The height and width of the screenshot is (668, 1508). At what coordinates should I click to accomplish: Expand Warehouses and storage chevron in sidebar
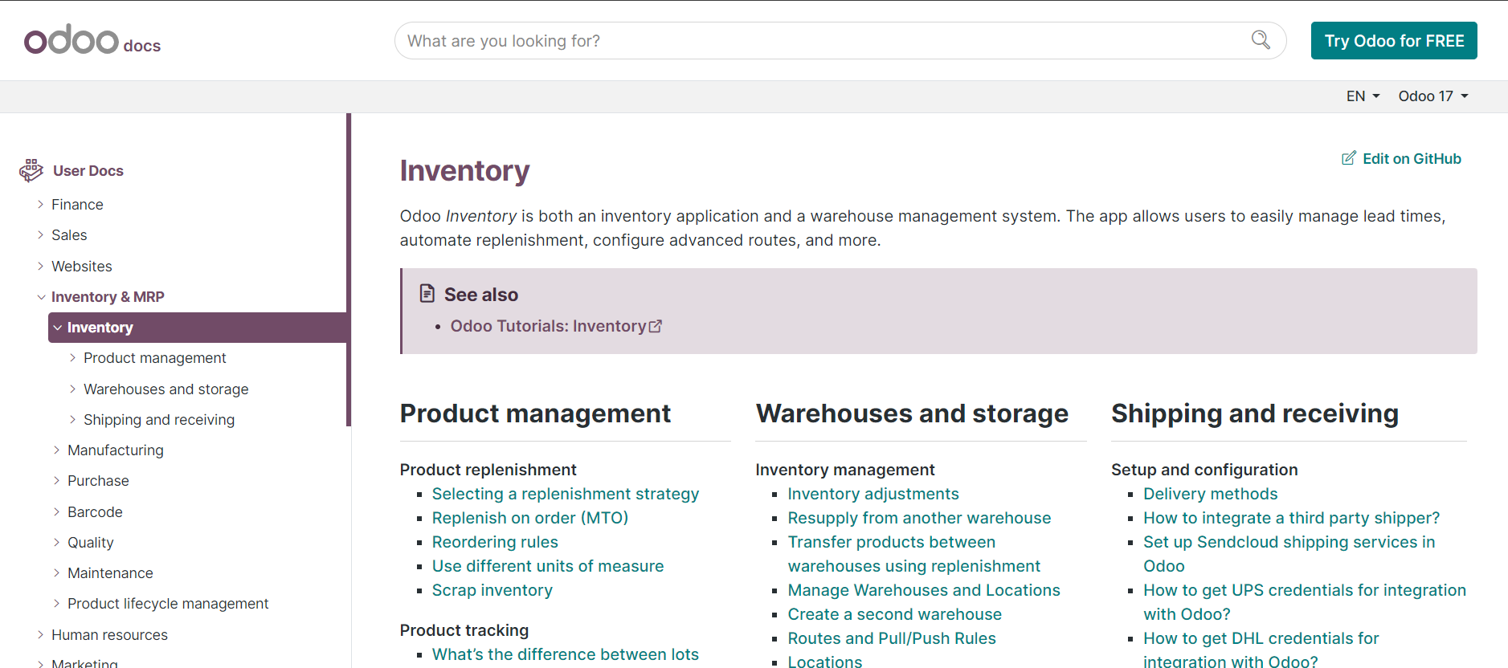coord(72,389)
